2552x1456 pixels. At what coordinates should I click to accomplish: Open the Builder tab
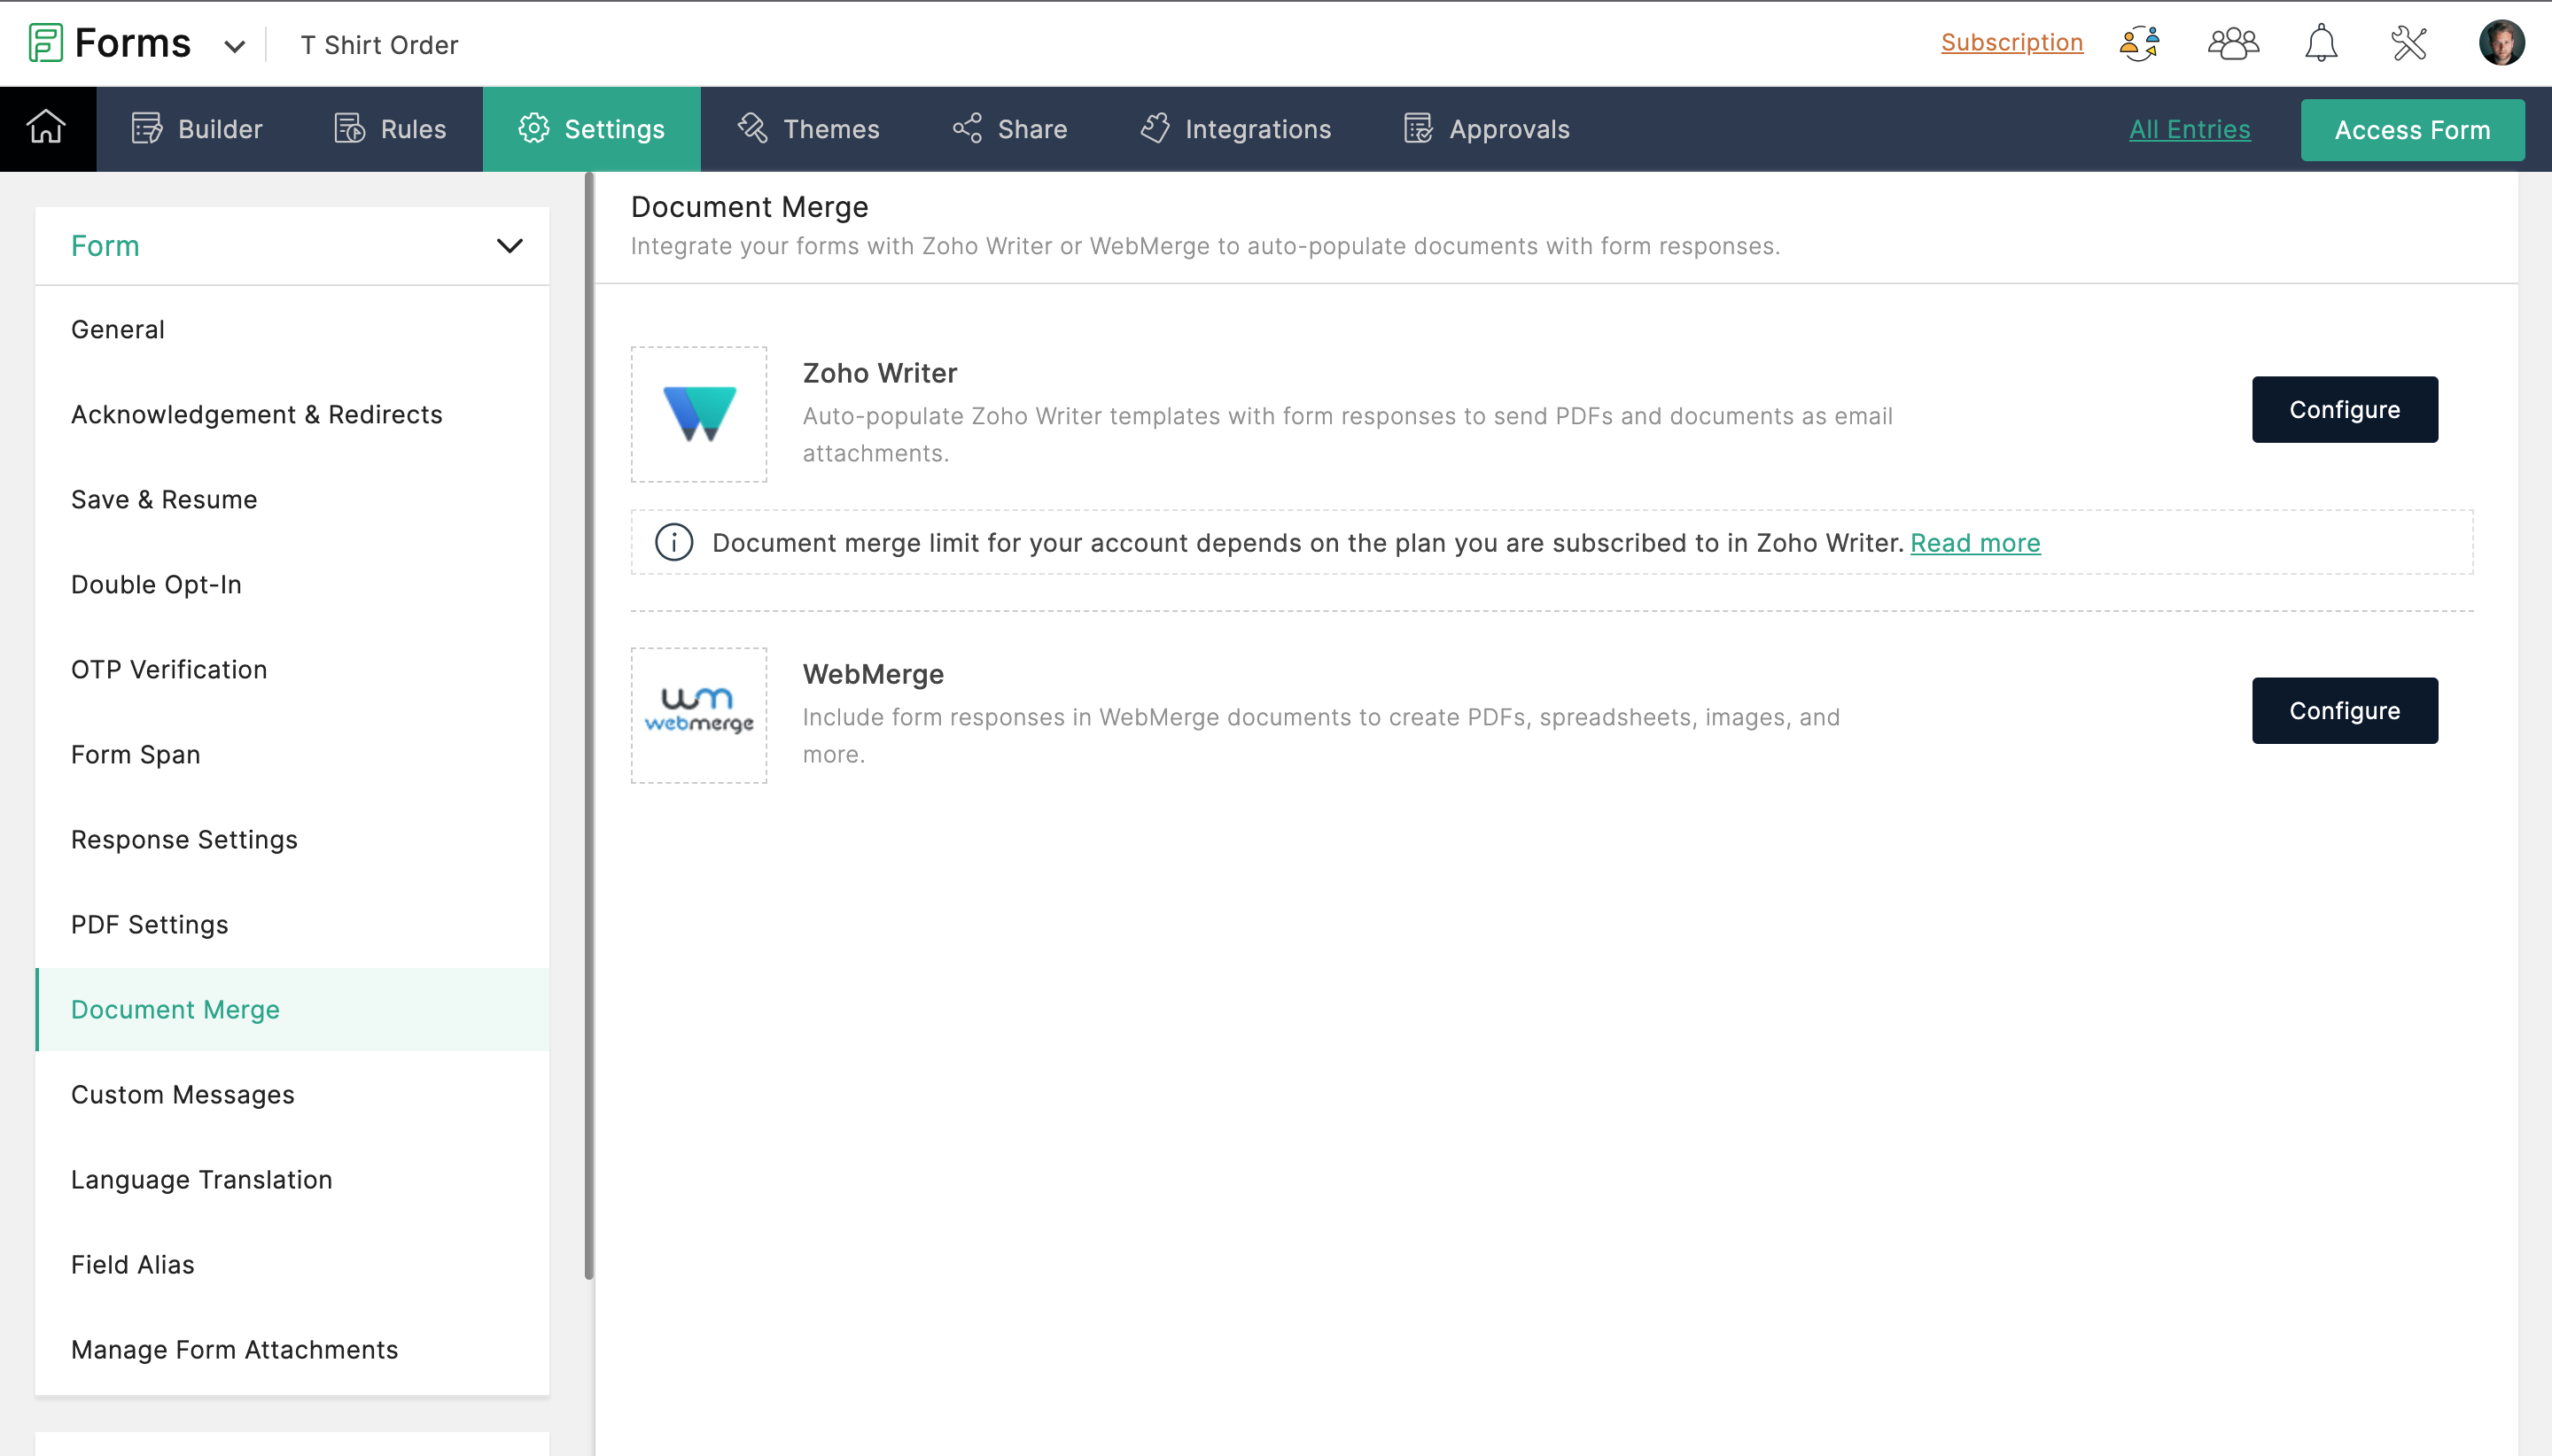(197, 128)
